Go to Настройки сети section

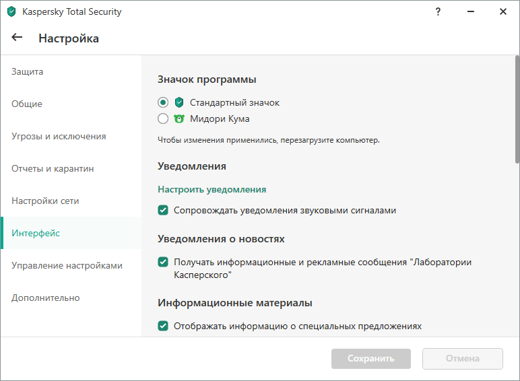pos(45,201)
